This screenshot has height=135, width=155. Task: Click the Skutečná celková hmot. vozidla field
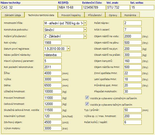[x=52, y=110]
